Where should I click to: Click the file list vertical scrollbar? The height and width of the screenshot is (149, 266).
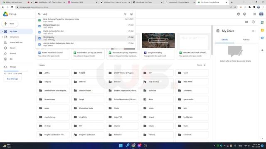tap(212, 40)
